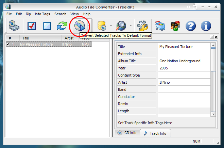Click the Length property label
Screen dimensions: 224x148
click(124, 111)
